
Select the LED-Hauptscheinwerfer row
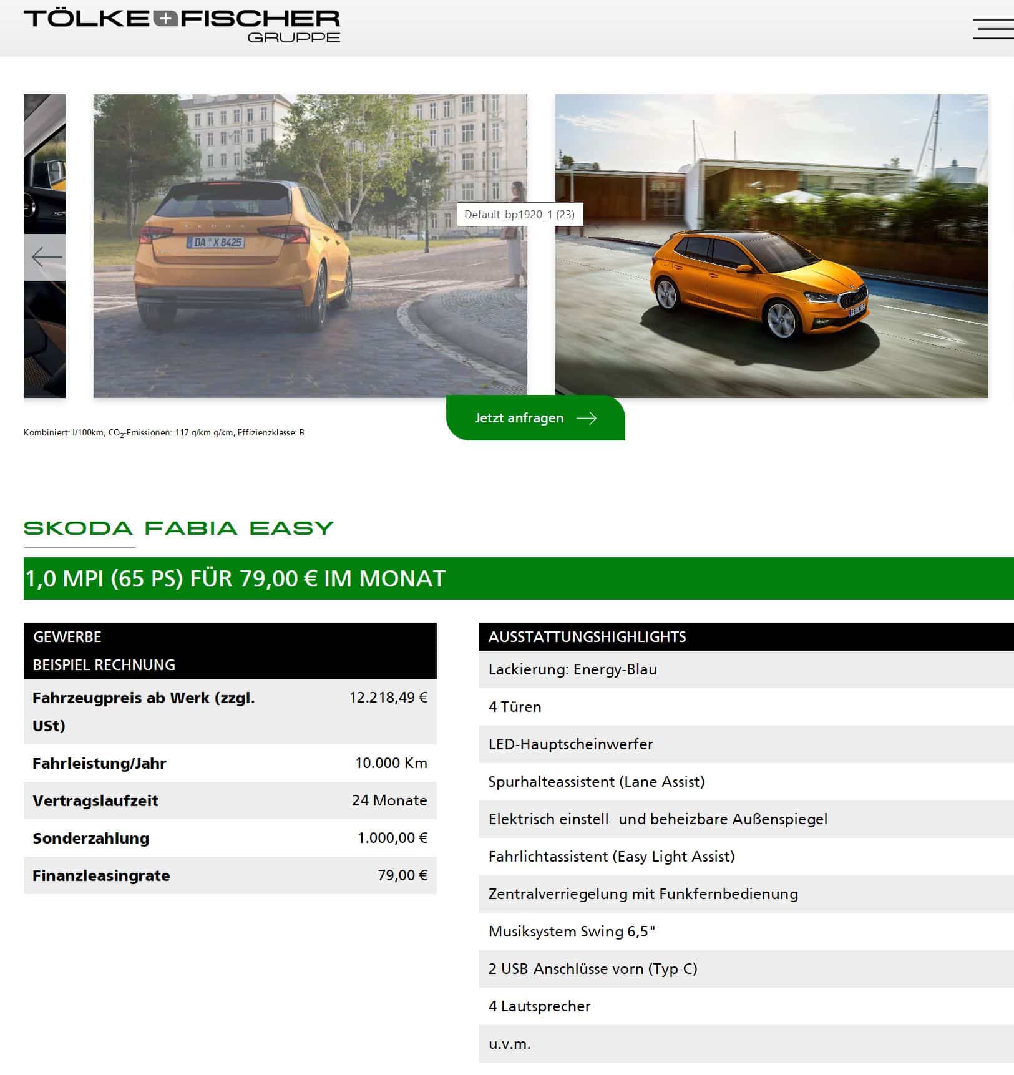pyautogui.click(x=746, y=744)
